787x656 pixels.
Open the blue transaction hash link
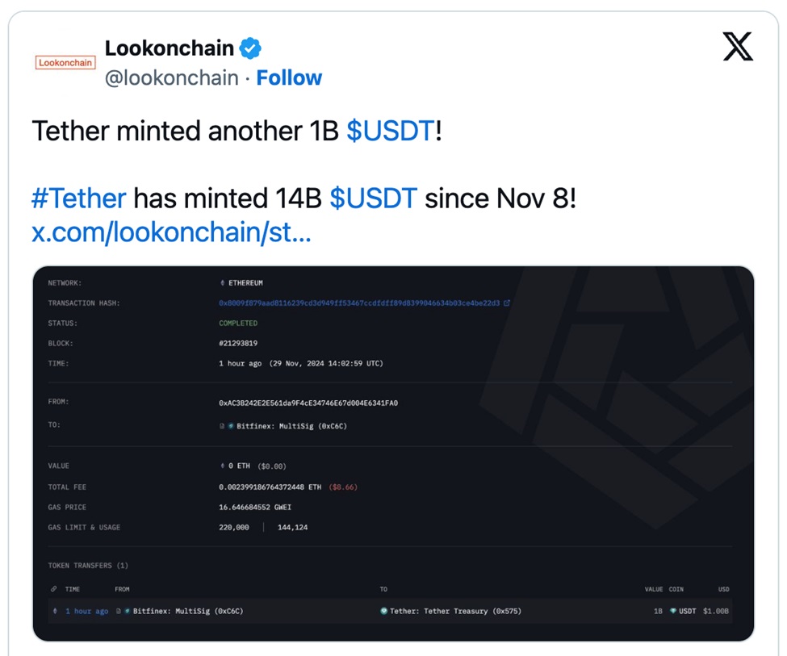359,303
